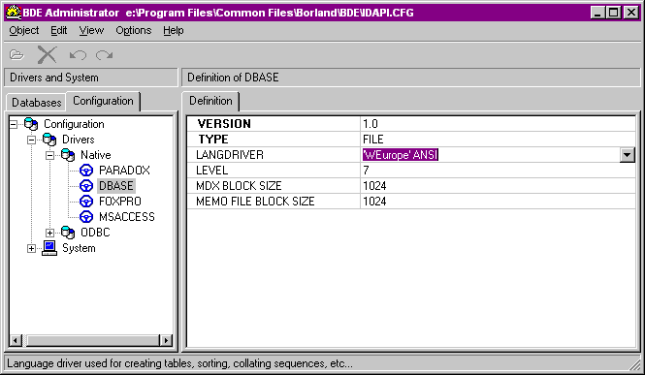This screenshot has height=375, width=645.
Task: Maximize the BDE Administrator window
Action: coord(613,13)
